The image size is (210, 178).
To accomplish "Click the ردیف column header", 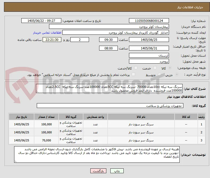I will pos(201,117).
